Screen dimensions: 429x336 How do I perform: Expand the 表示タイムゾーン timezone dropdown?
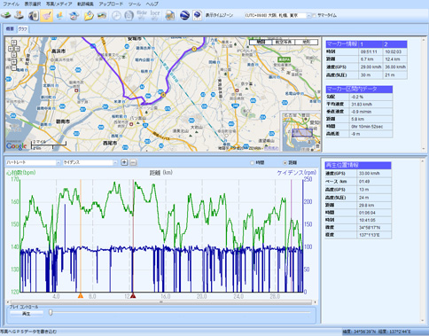point(308,15)
